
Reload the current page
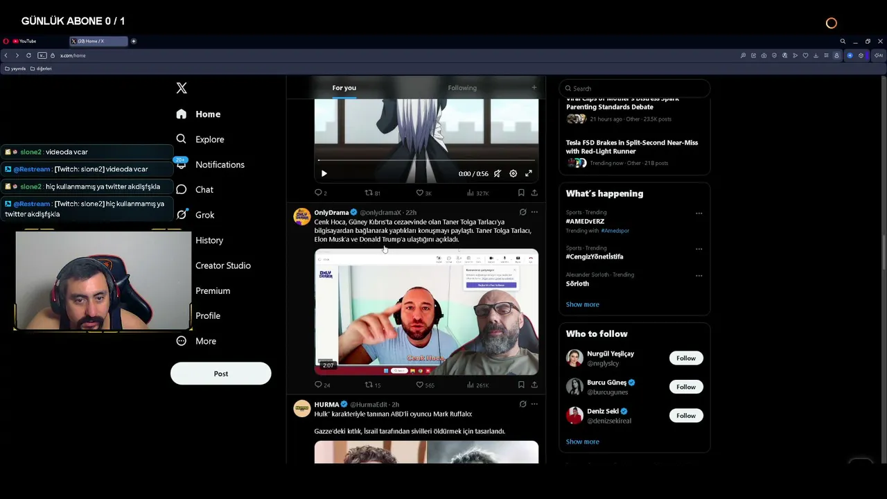[28, 55]
